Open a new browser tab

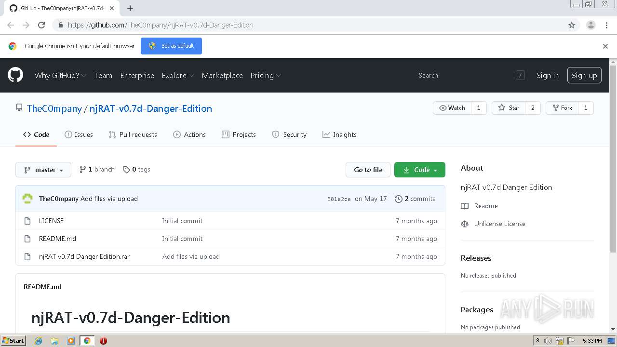tap(130, 8)
